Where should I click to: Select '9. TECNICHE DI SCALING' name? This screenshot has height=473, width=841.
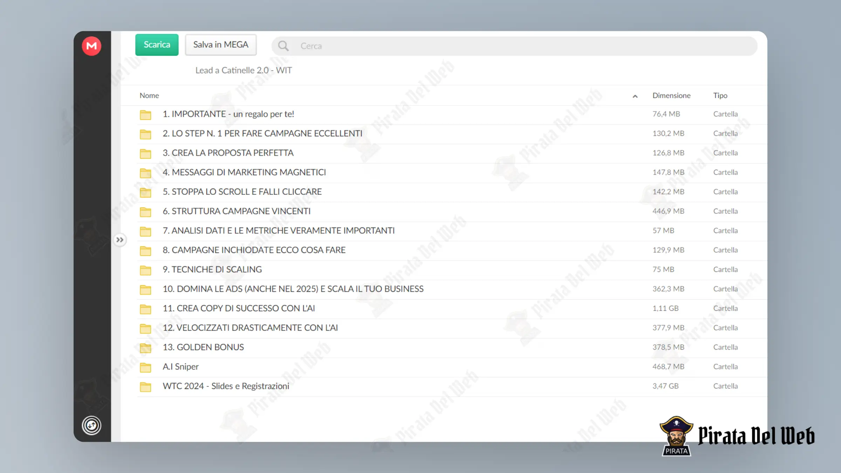(212, 269)
